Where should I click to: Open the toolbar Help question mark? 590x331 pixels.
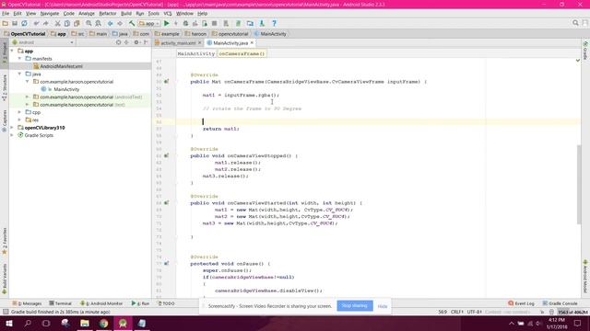(x=275, y=23)
